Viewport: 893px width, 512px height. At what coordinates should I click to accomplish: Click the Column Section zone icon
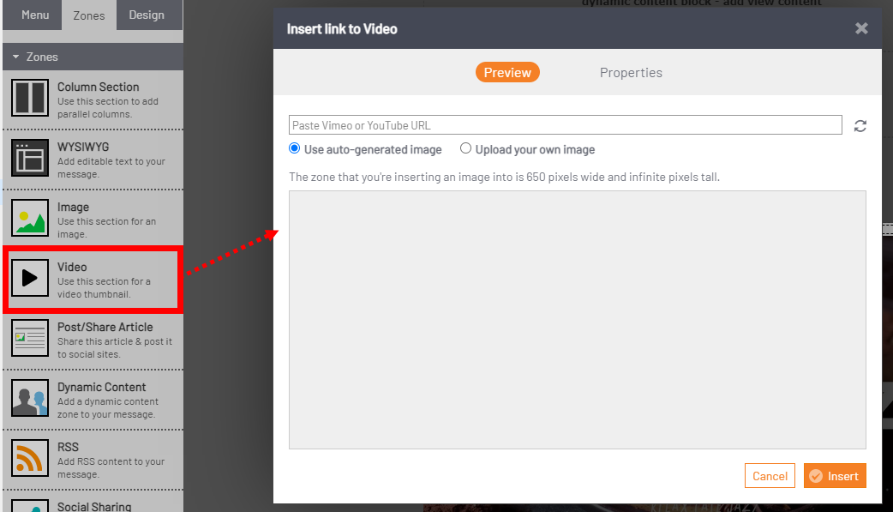(30, 98)
